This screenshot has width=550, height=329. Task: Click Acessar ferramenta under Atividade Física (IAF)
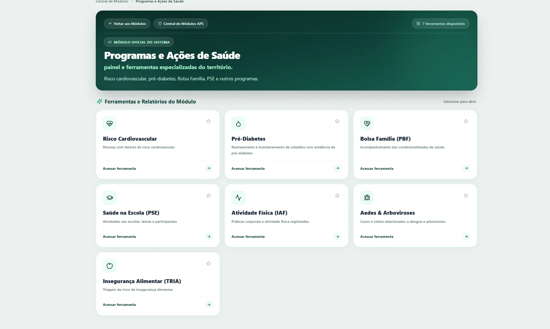pos(248,237)
